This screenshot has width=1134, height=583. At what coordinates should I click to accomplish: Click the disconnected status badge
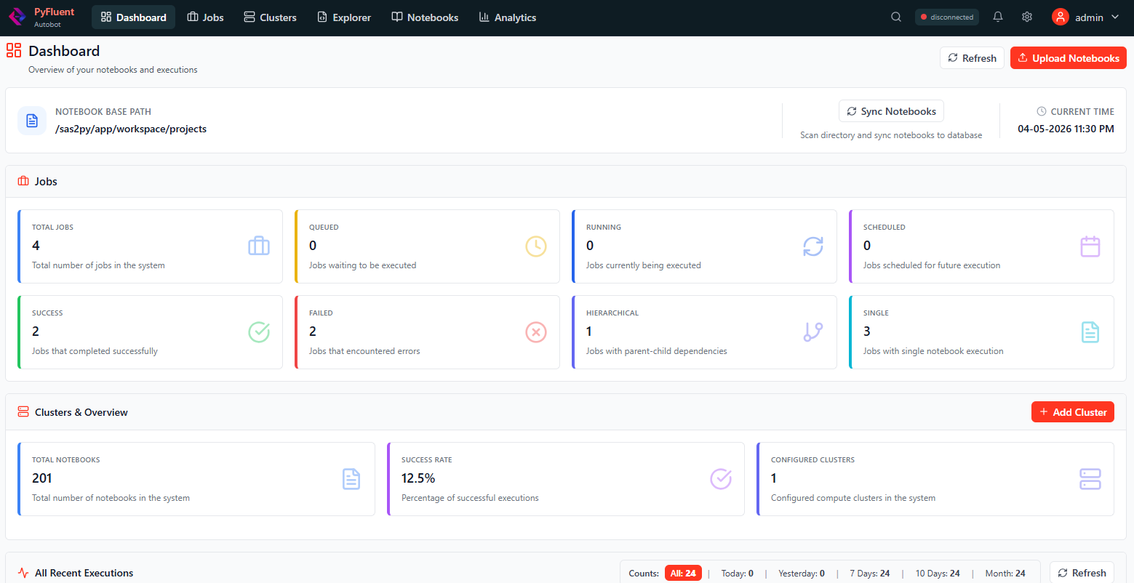[947, 16]
